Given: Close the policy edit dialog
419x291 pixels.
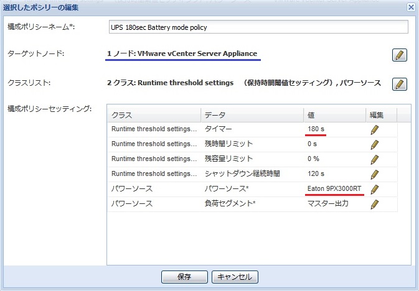Looking at the screenshot, I should [x=410, y=7].
